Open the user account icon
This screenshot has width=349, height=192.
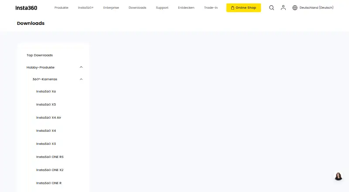[283, 7]
